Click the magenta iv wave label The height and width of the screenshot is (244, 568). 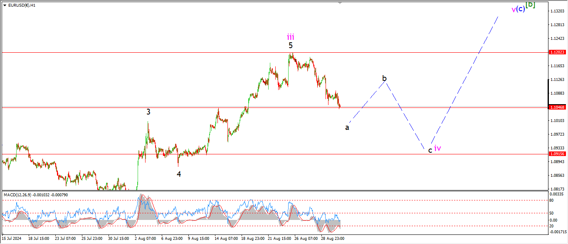[x=437, y=148]
